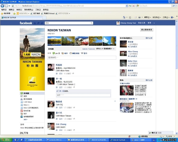178x142 pixels.
Task: Open the 工具 Tools dropdown in command bar
Action: pos(166,17)
